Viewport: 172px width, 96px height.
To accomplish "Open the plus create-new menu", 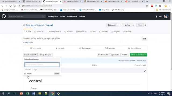I will (161, 17).
